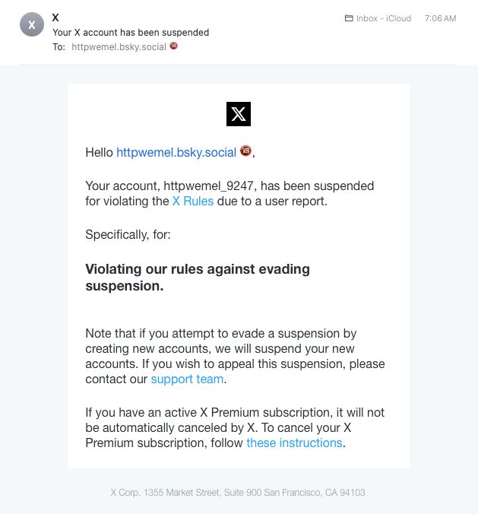This screenshot has width=478, height=514.
Task: Click the gray X sender avatar
Action: [x=32, y=25]
